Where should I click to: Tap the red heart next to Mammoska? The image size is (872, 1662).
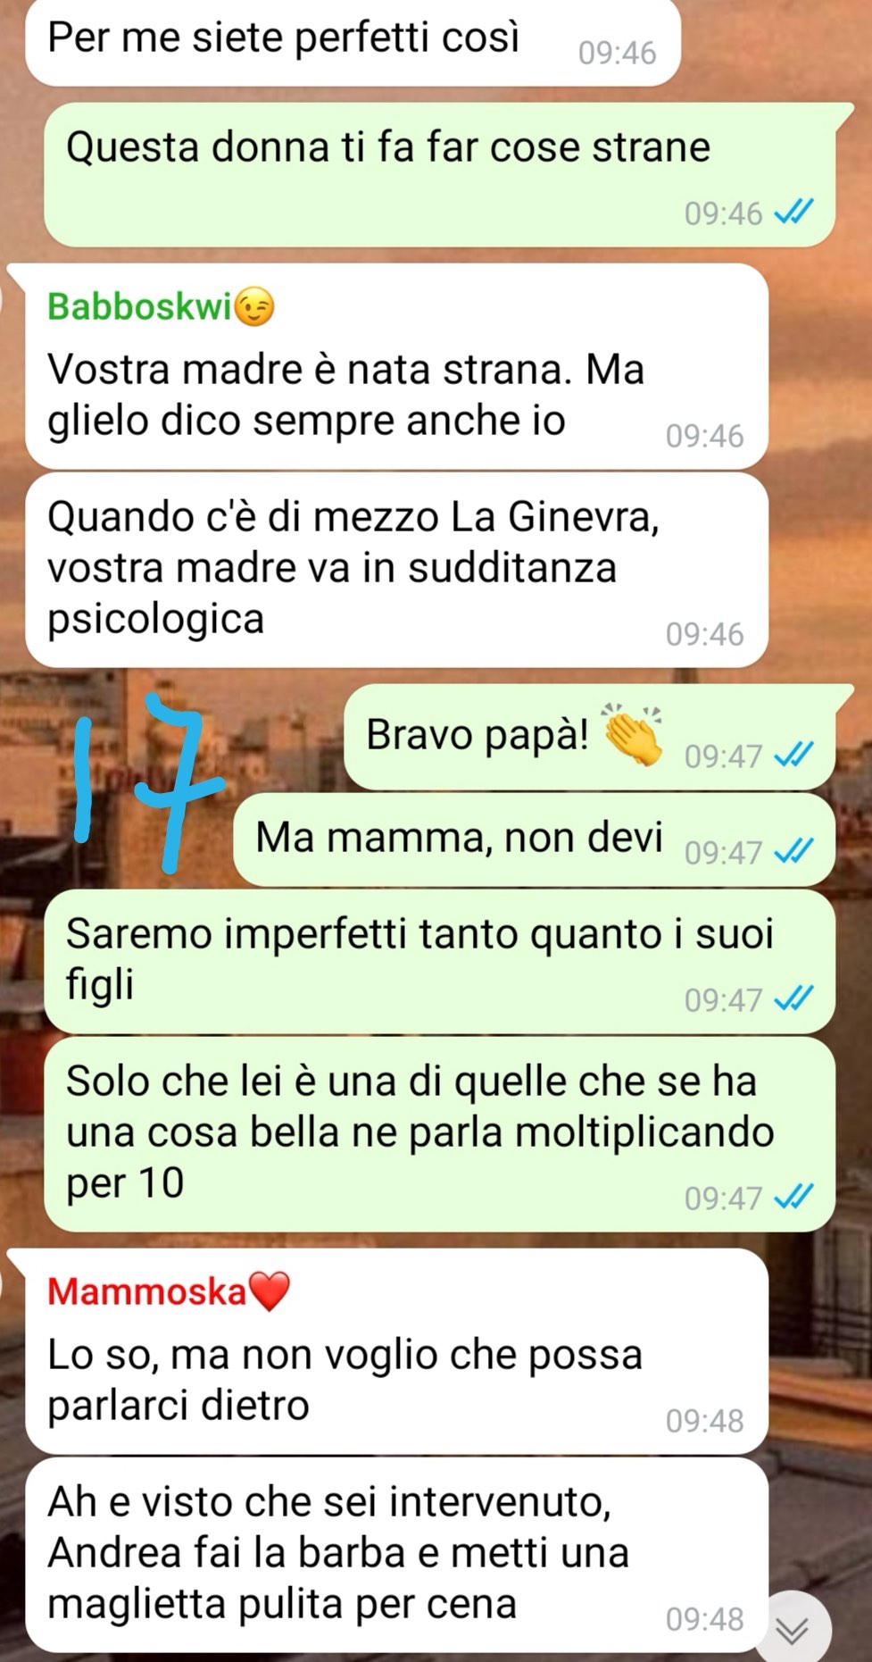(x=270, y=1291)
